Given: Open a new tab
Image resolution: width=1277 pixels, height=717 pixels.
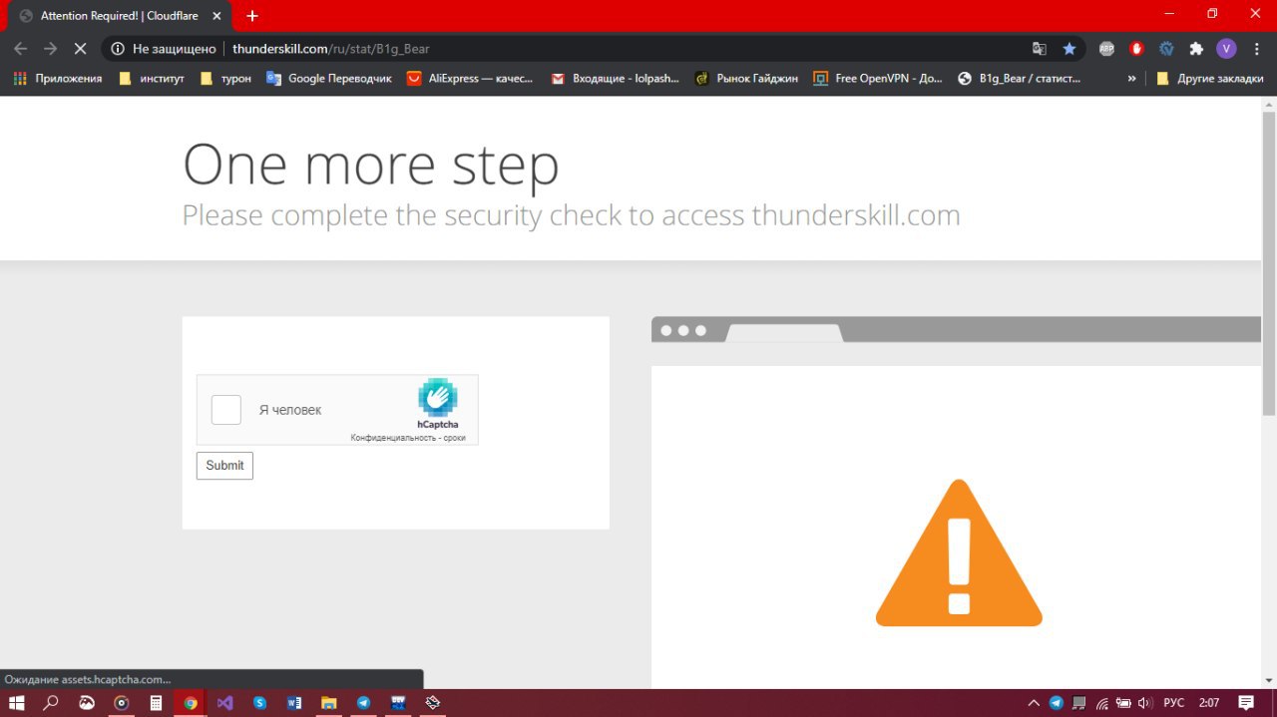Looking at the screenshot, I should [x=252, y=16].
